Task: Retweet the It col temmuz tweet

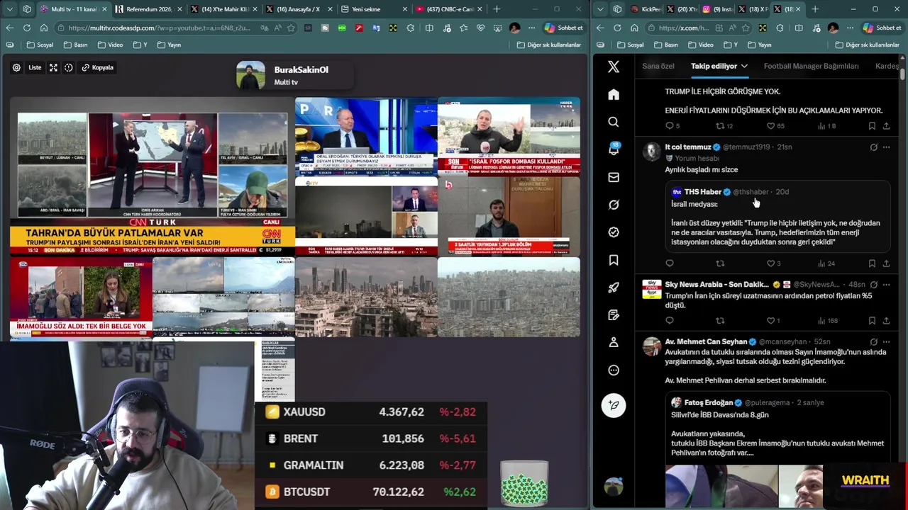Action: [720, 263]
